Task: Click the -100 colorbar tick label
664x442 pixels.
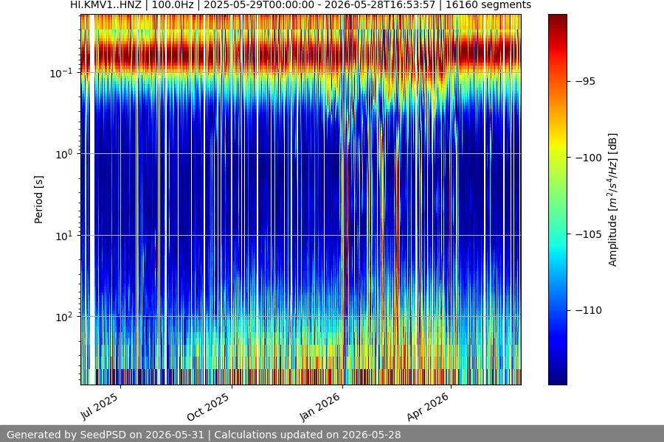Action: [x=589, y=158]
